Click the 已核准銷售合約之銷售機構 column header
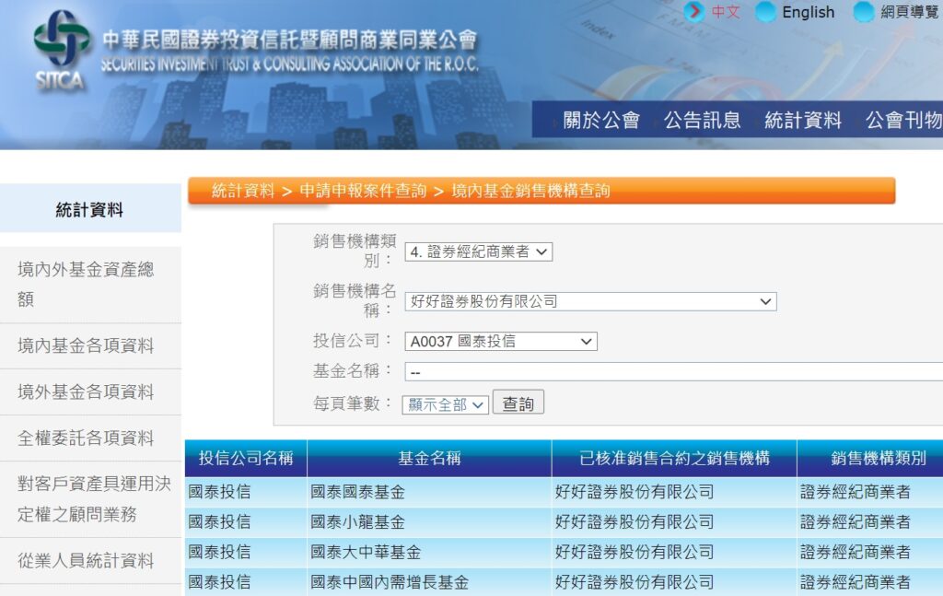Viewport: 943px width, 596px height. [x=674, y=458]
